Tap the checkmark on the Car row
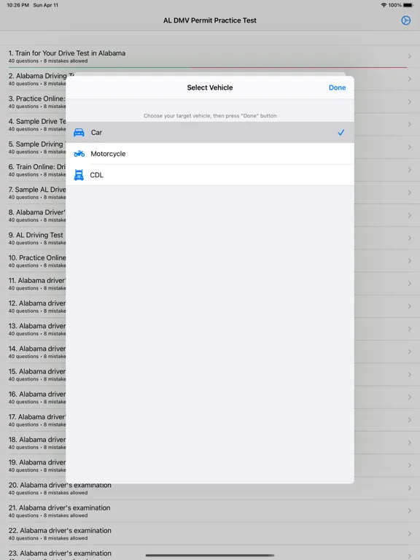This screenshot has width=420, height=560. [x=341, y=133]
